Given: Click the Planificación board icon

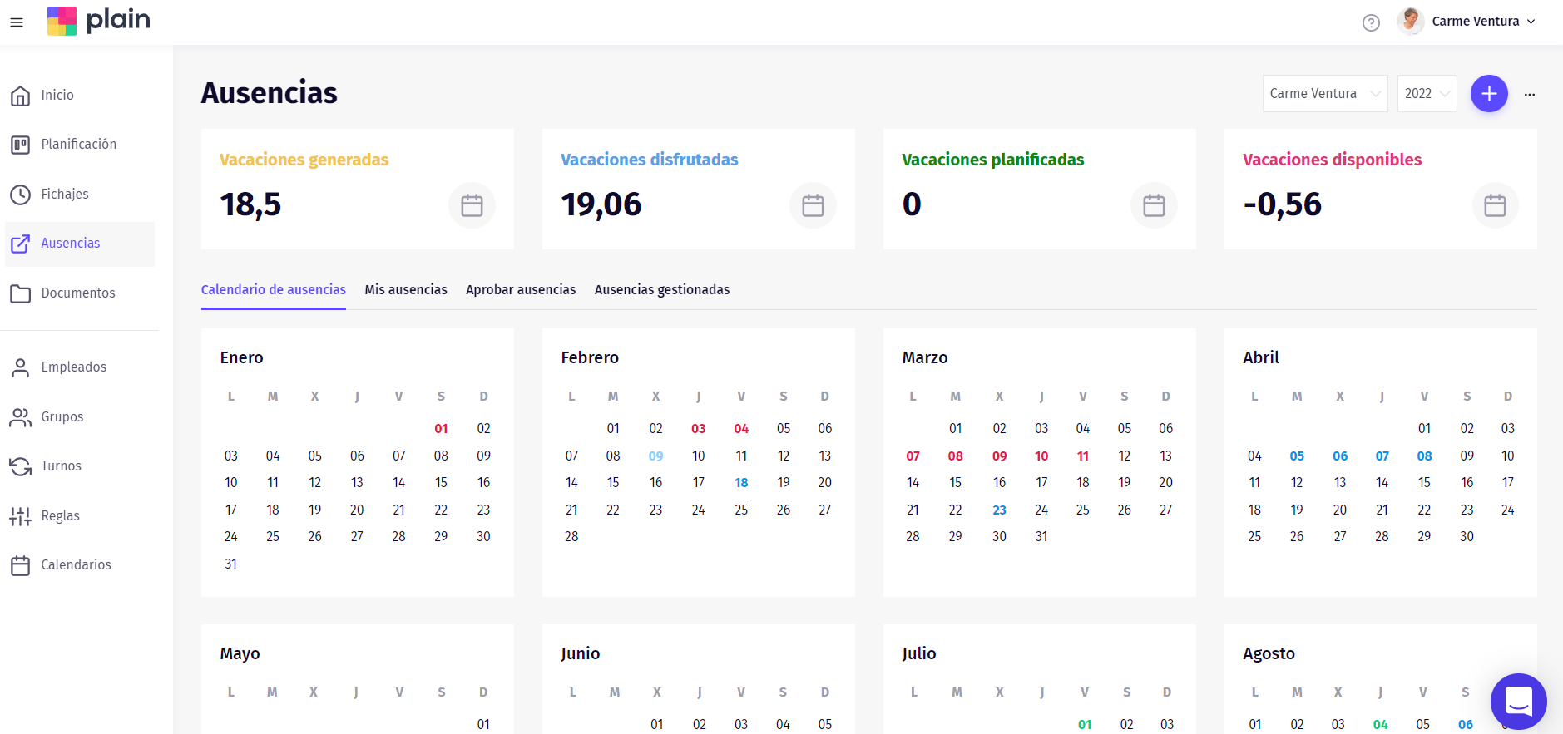Looking at the screenshot, I should (21, 145).
